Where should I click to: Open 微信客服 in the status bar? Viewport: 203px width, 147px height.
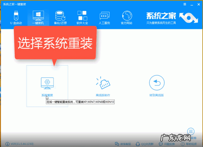click(x=123, y=144)
